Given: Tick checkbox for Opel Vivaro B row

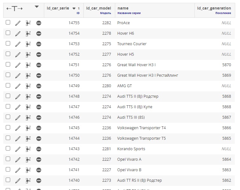Looking at the screenshot, I should (8, 169).
